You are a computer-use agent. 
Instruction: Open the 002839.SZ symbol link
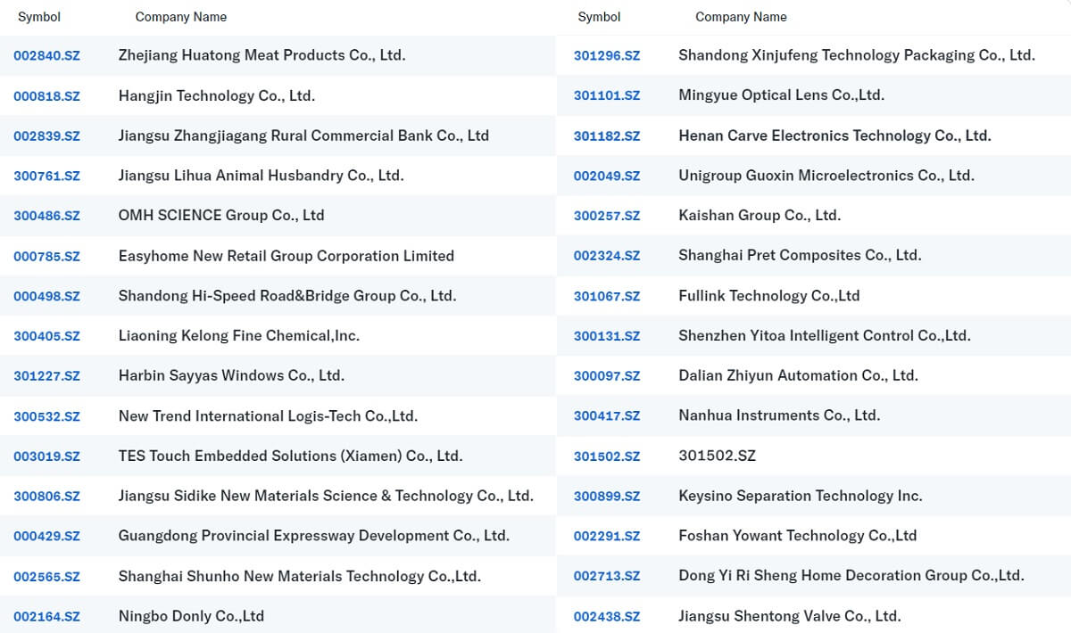pyautogui.click(x=46, y=136)
